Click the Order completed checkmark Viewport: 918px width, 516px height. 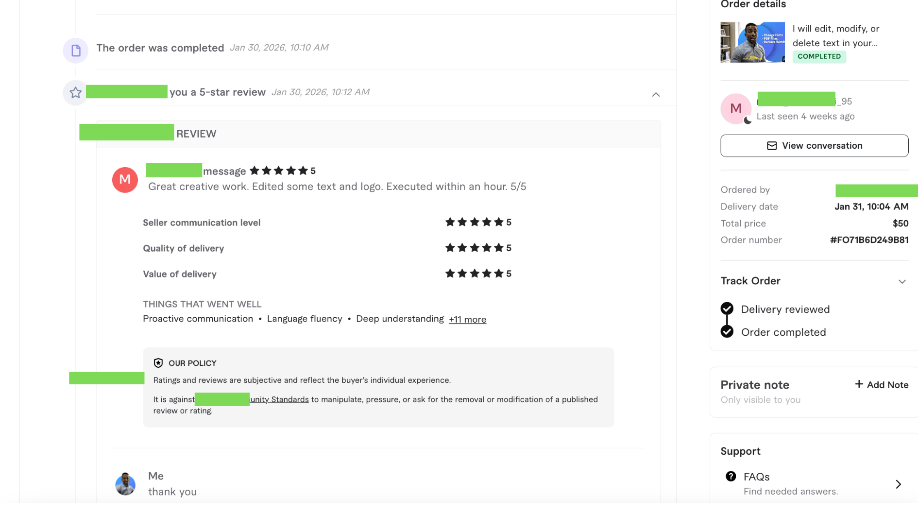pyautogui.click(x=727, y=332)
